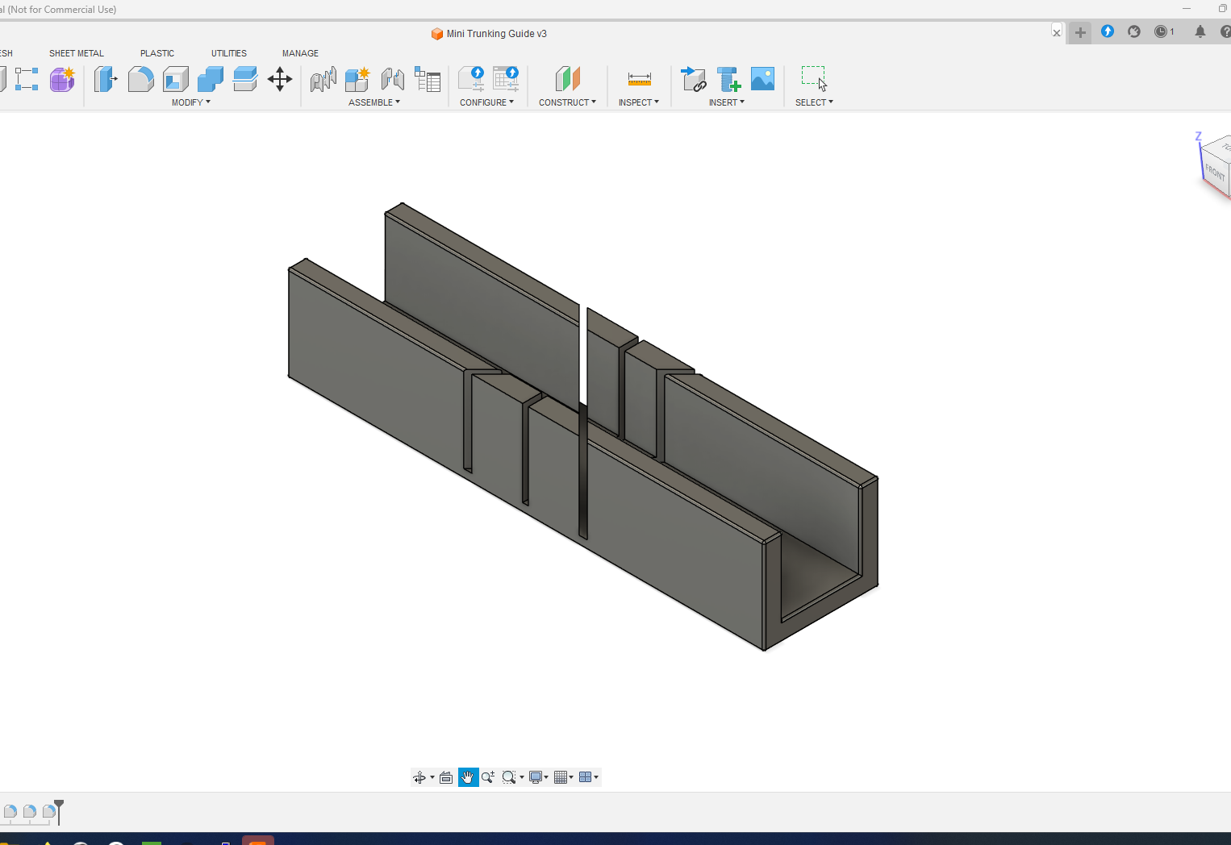The image size is (1231, 845).
Task: Open the SELECT dropdown menu
Action: pyautogui.click(x=814, y=102)
